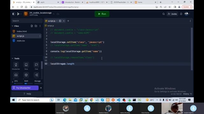The width and height of the screenshot is (204, 114).
Task: Open the user avatar account menu
Action: point(187,14)
